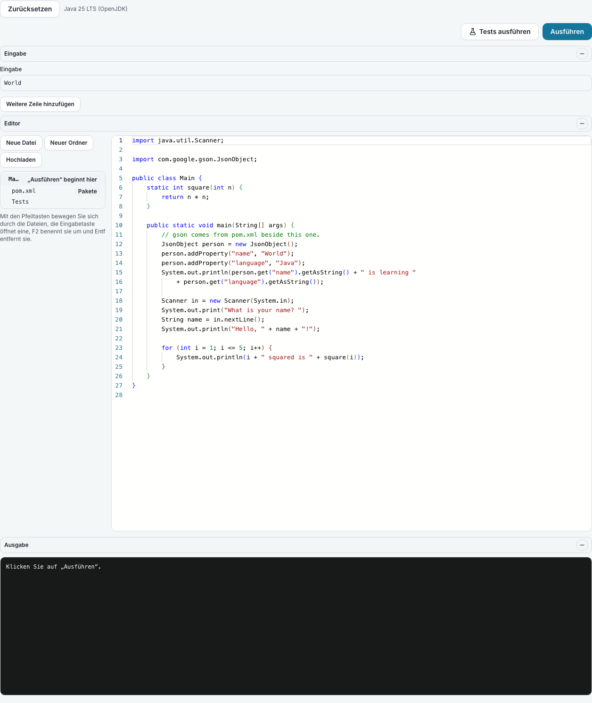Click the Zurücksetzen button

pos(30,9)
